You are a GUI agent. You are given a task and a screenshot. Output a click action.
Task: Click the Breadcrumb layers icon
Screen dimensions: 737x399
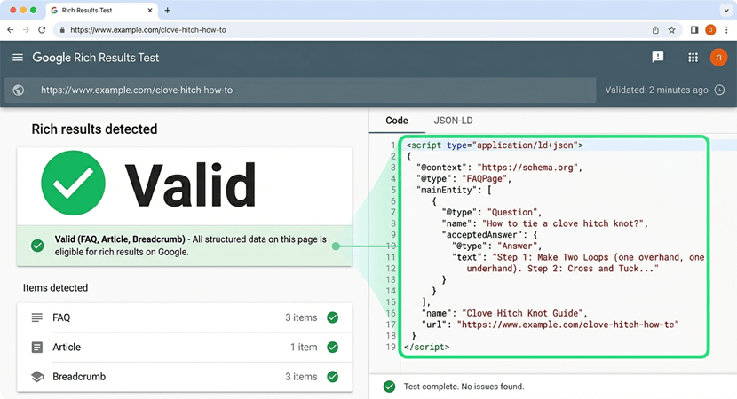[37, 377]
